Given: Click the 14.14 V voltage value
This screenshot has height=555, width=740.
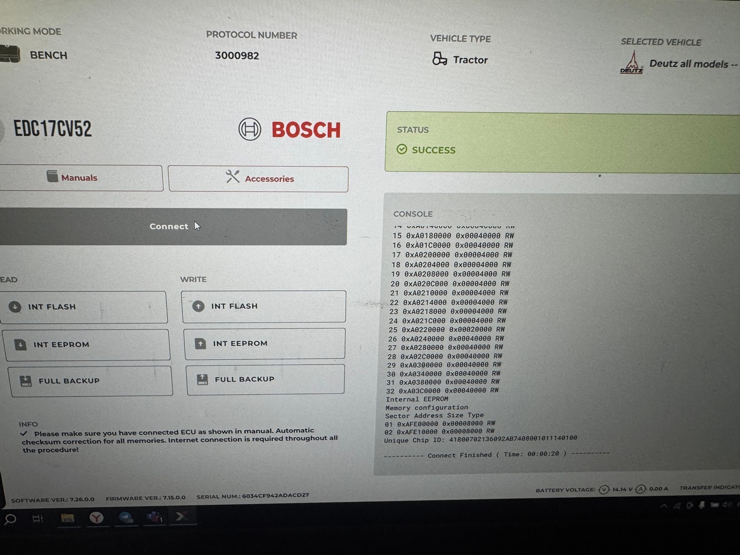Looking at the screenshot, I should (x=623, y=489).
